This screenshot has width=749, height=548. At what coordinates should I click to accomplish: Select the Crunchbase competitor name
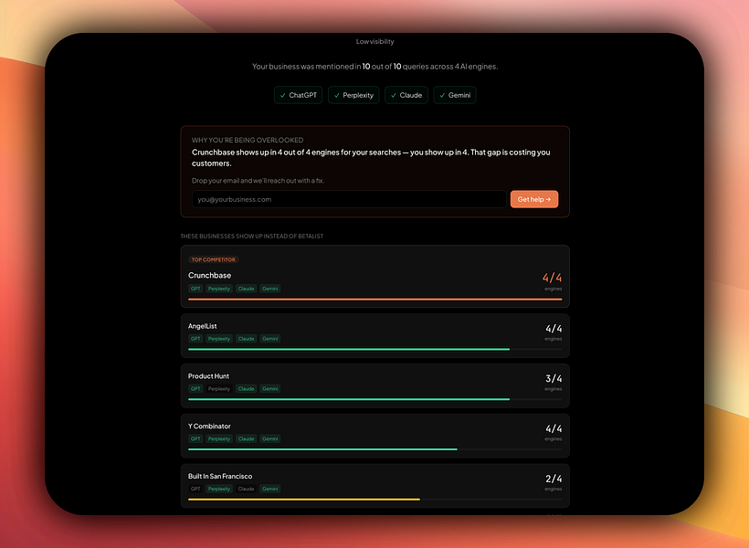(210, 275)
